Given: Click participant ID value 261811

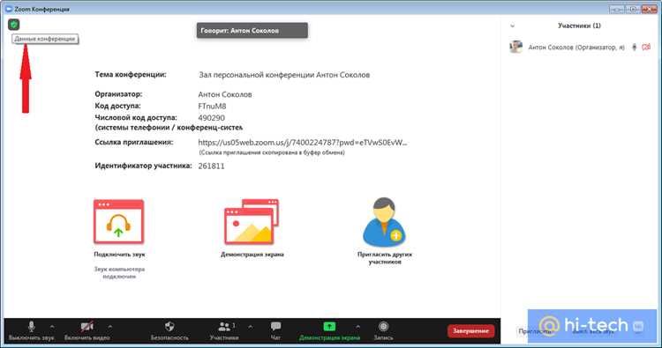Looking at the screenshot, I should (x=211, y=166).
